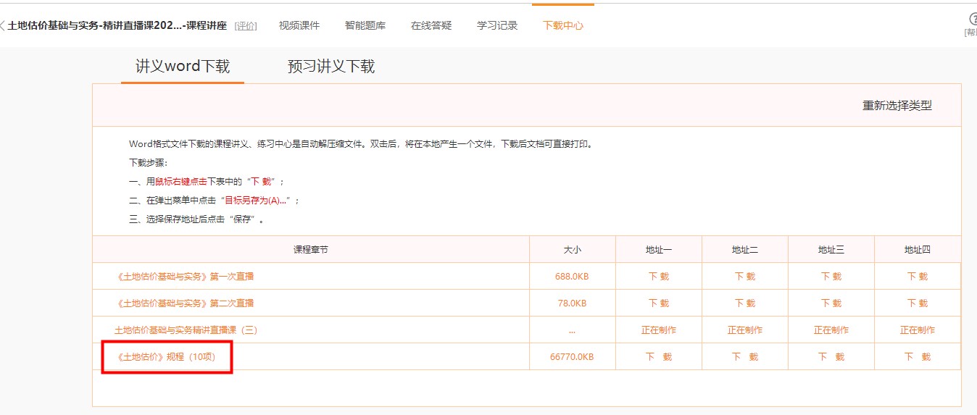Click 土地估价基础与实务精讲直播课（三） chapter link
The width and height of the screenshot is (977, 415).
coord(186,330)
